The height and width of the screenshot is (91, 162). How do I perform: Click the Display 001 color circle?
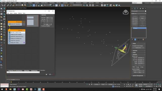point(24,43)
